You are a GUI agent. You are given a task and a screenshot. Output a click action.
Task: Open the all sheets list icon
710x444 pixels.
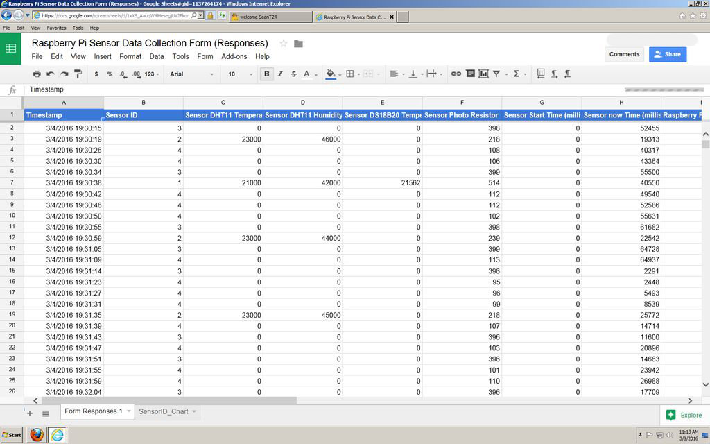click(x=46, y=413)
